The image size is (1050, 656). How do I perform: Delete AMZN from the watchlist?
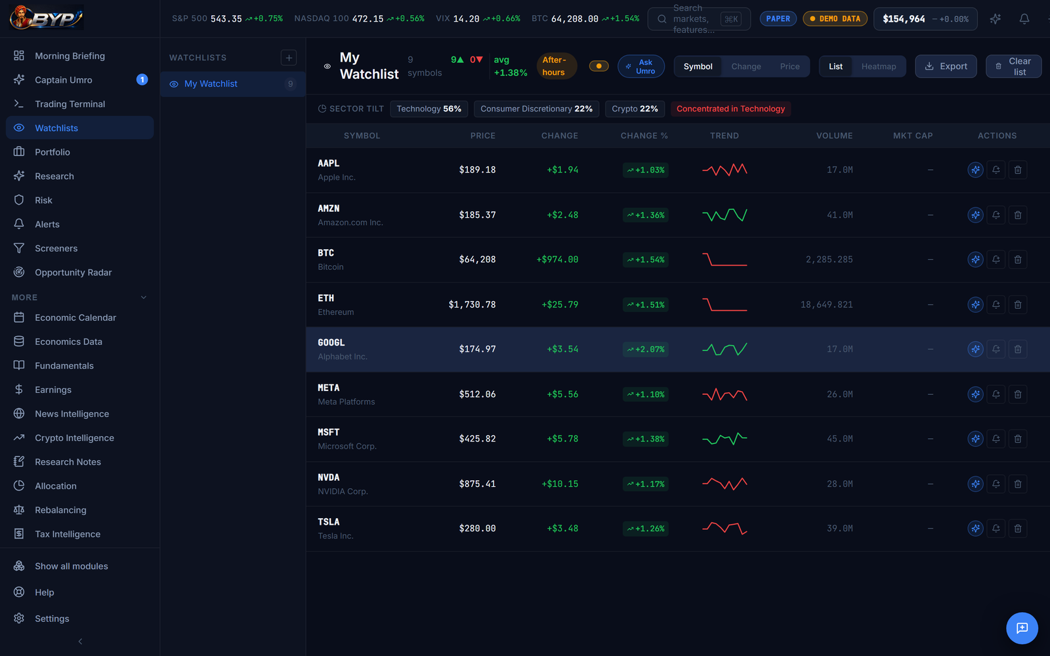[x=1018, y=215]
